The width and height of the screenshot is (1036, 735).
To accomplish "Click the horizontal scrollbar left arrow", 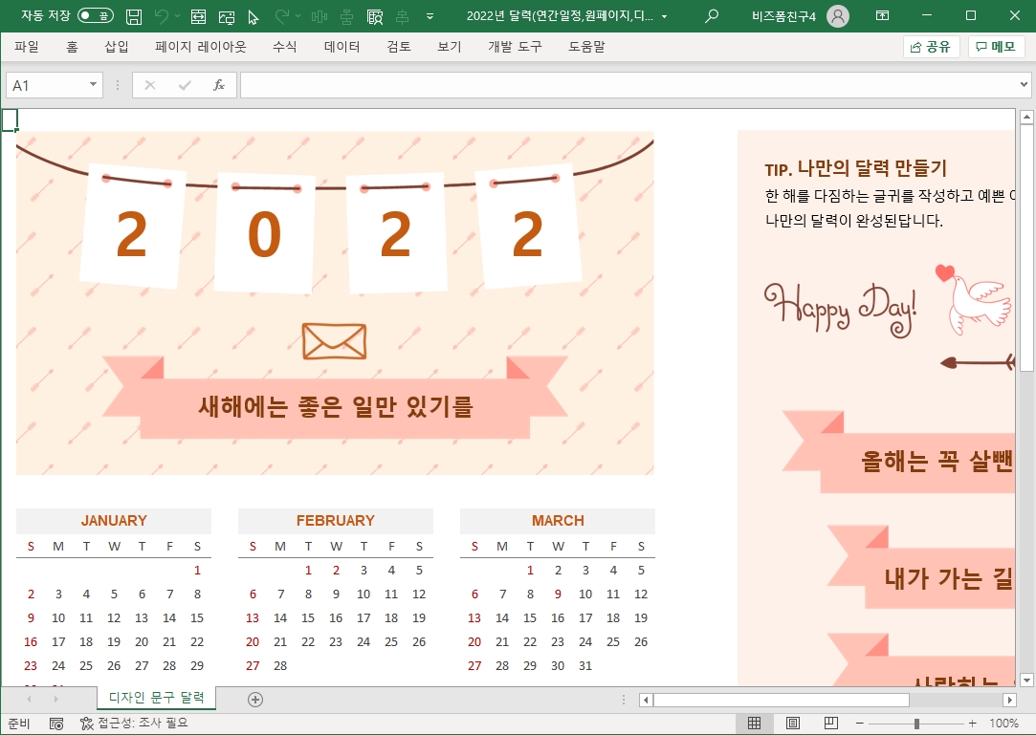I will click(646, 700).
